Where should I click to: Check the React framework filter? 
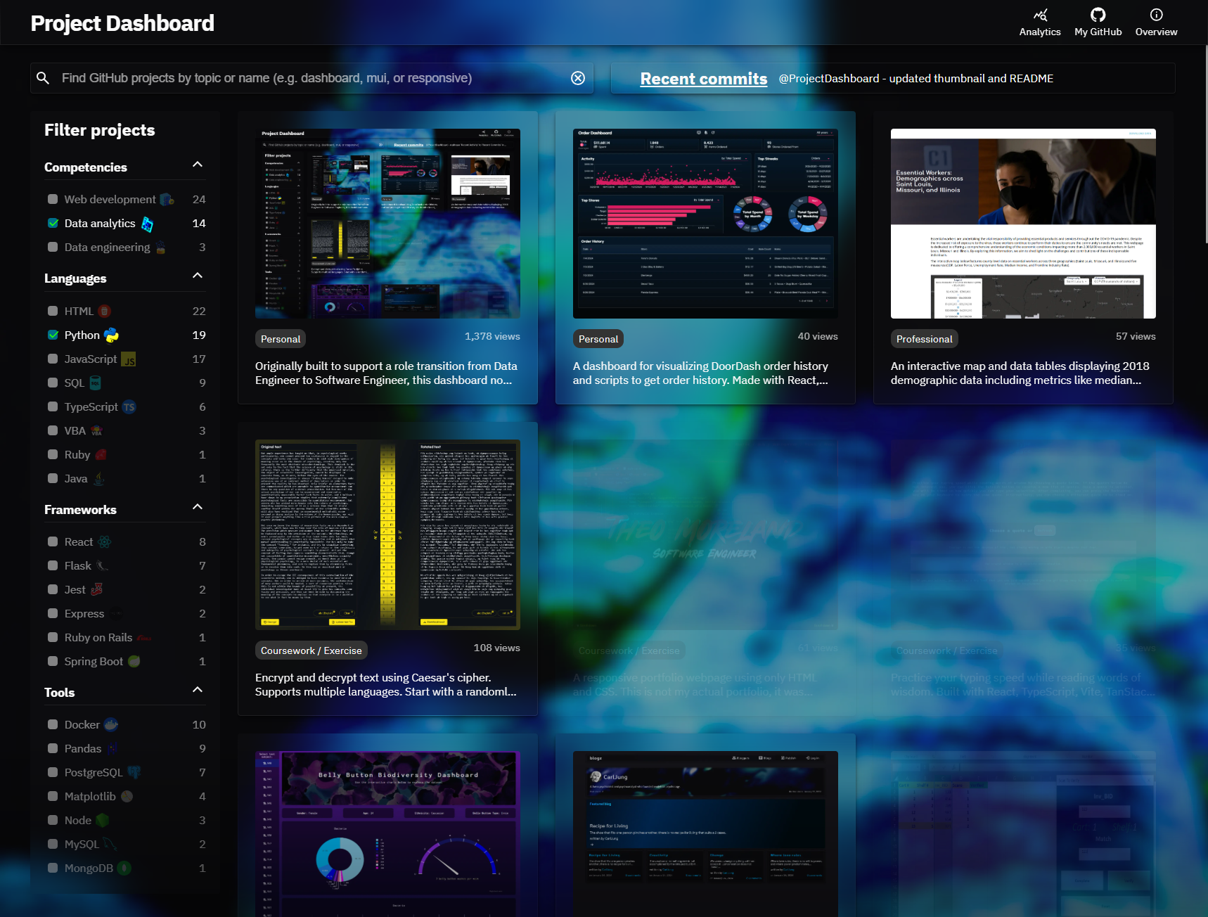[x=53, y=541]
